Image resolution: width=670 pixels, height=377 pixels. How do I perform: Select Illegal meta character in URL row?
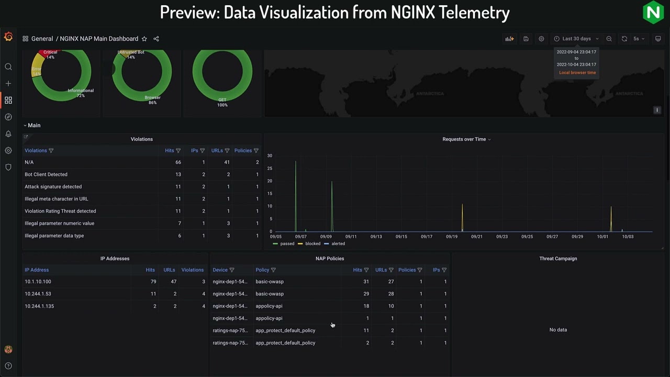(x=142, y=199)
